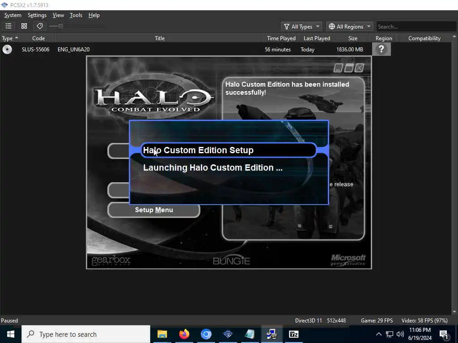This screenshot has width=458, height=343.
Task: Click Halo Custom Edition Setup title bar
Action: (x=229, y=150)
